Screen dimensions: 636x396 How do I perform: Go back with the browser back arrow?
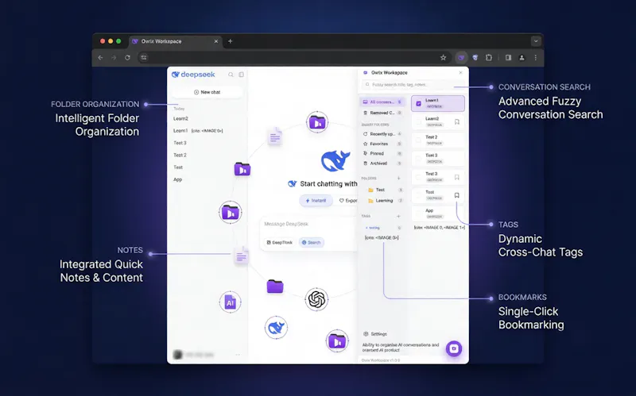point(100,57)
